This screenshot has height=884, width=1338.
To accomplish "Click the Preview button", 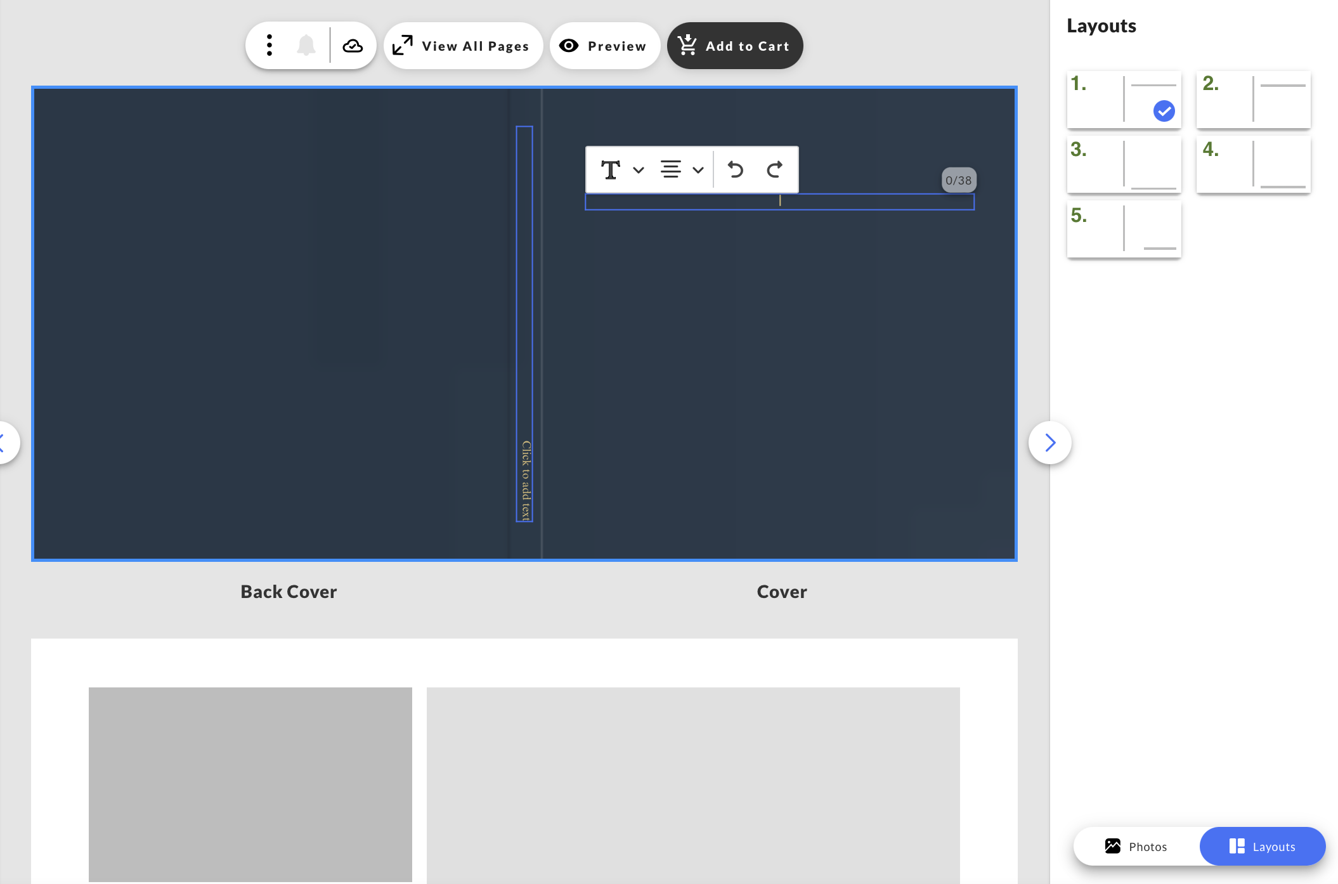I will click(x=604, y=45).
